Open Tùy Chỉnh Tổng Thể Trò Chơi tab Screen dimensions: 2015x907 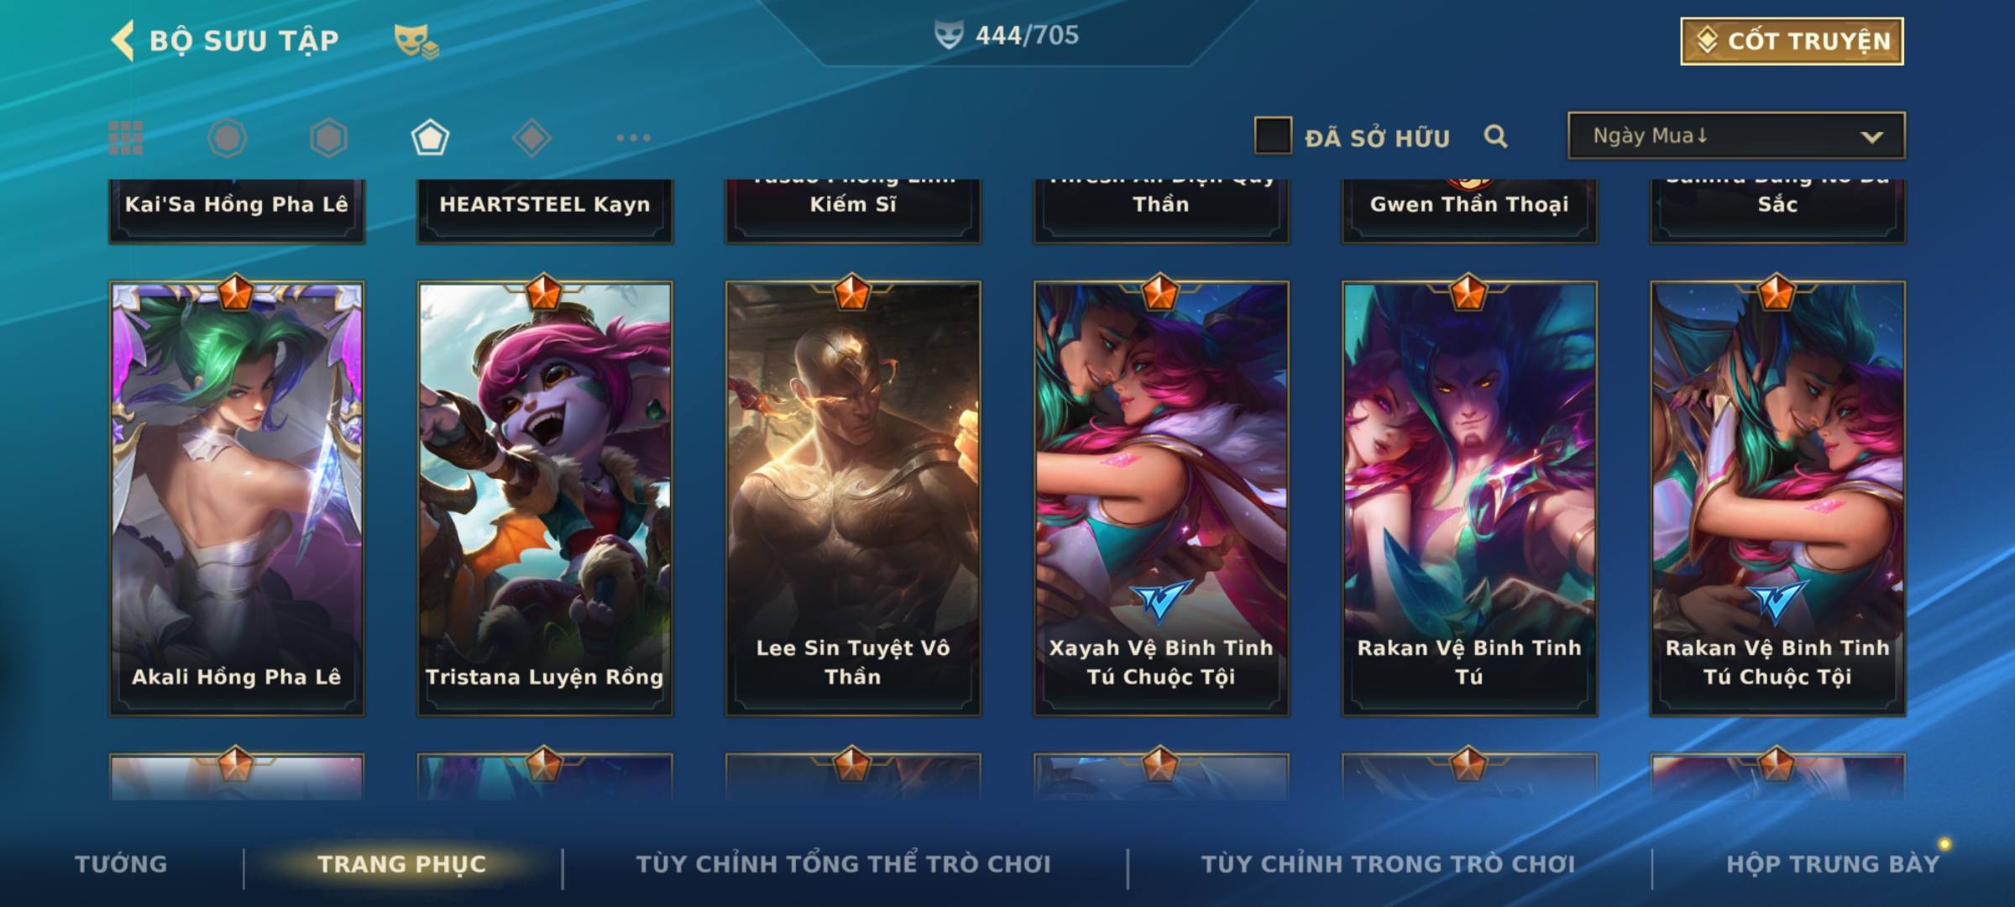(x=843, y=864)
